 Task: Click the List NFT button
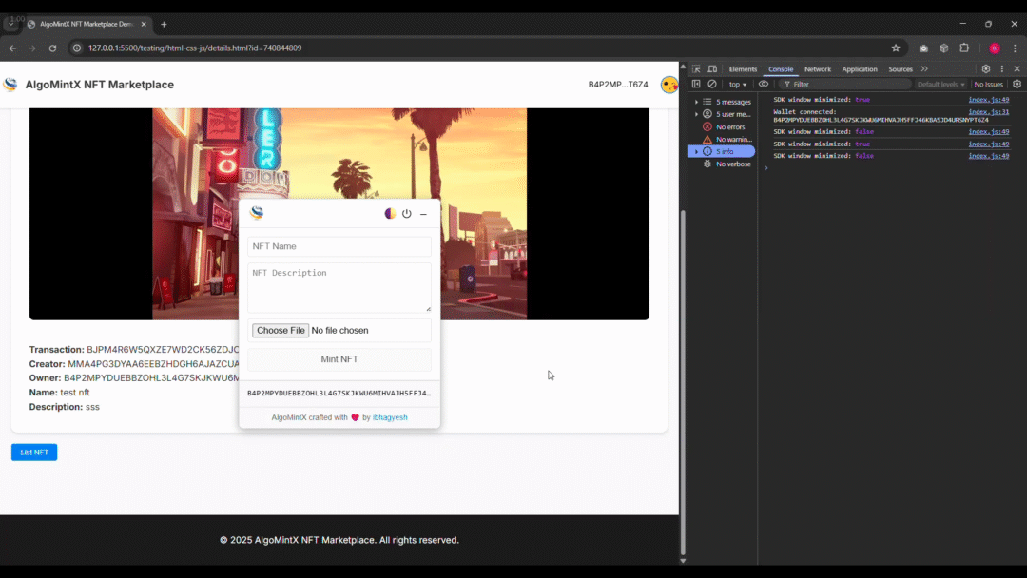[34, 453]
